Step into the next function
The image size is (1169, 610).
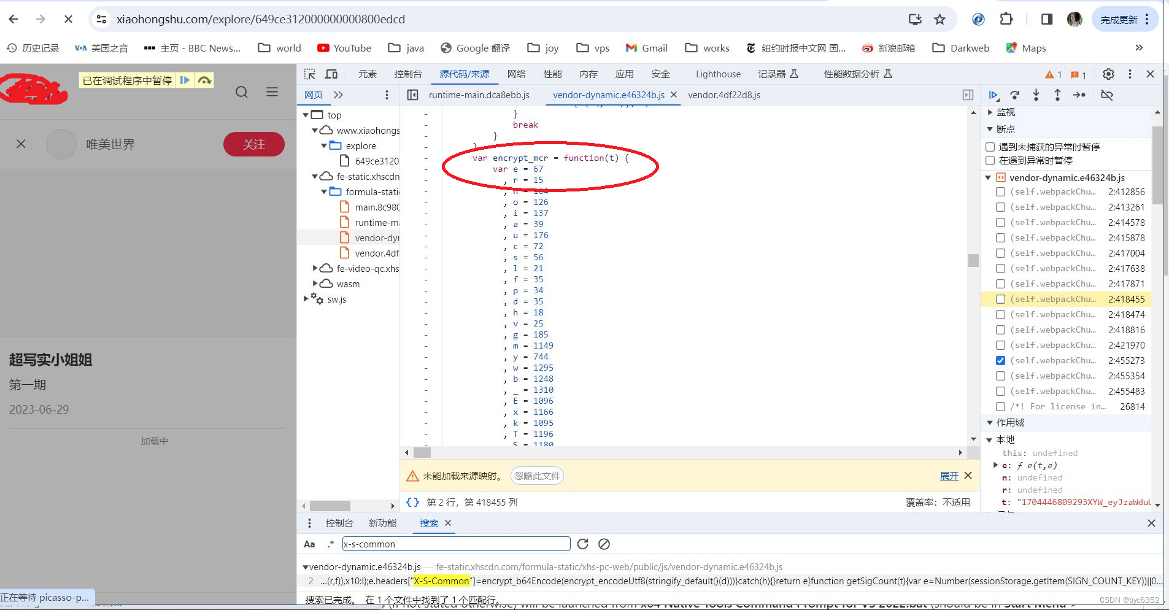coord(1036,95)
